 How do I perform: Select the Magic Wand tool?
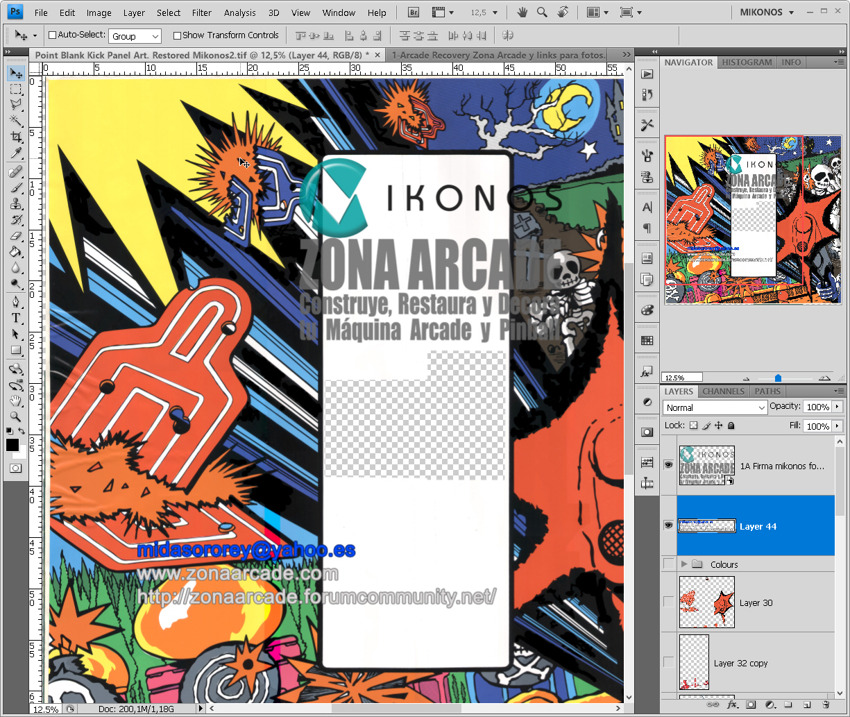pyautogui.click(x=15, y=121)
